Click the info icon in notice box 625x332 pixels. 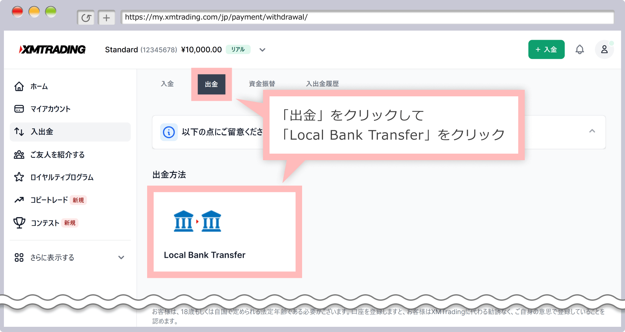[x=169, y=132]
